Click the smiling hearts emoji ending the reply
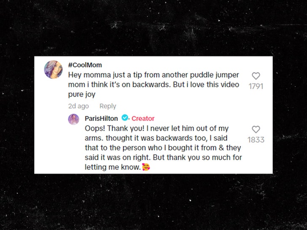This screenshot has height=230, width=307. 146,167
